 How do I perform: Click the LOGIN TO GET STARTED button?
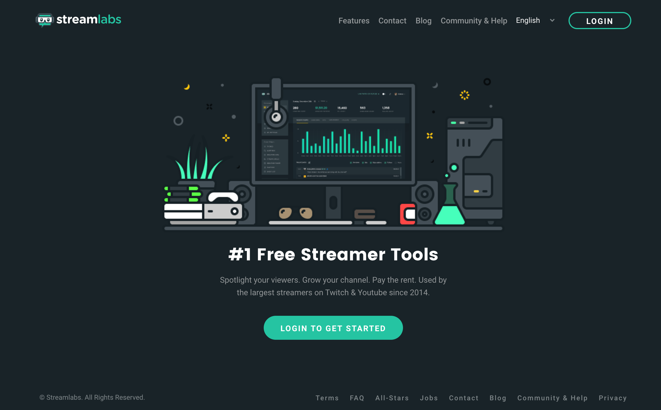click(x=330, y=328)
